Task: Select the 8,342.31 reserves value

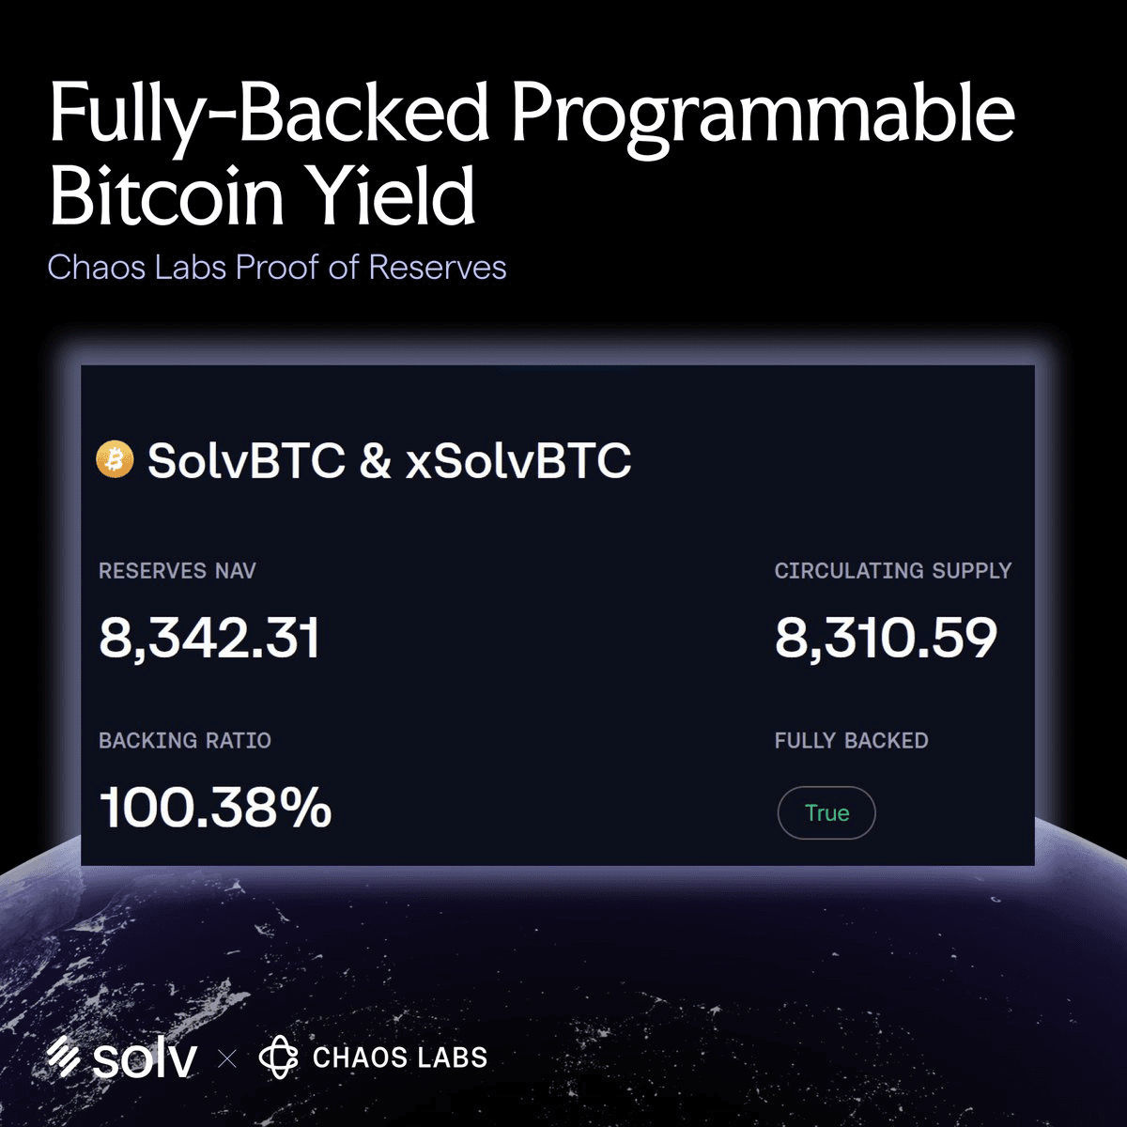Action: 209,638
